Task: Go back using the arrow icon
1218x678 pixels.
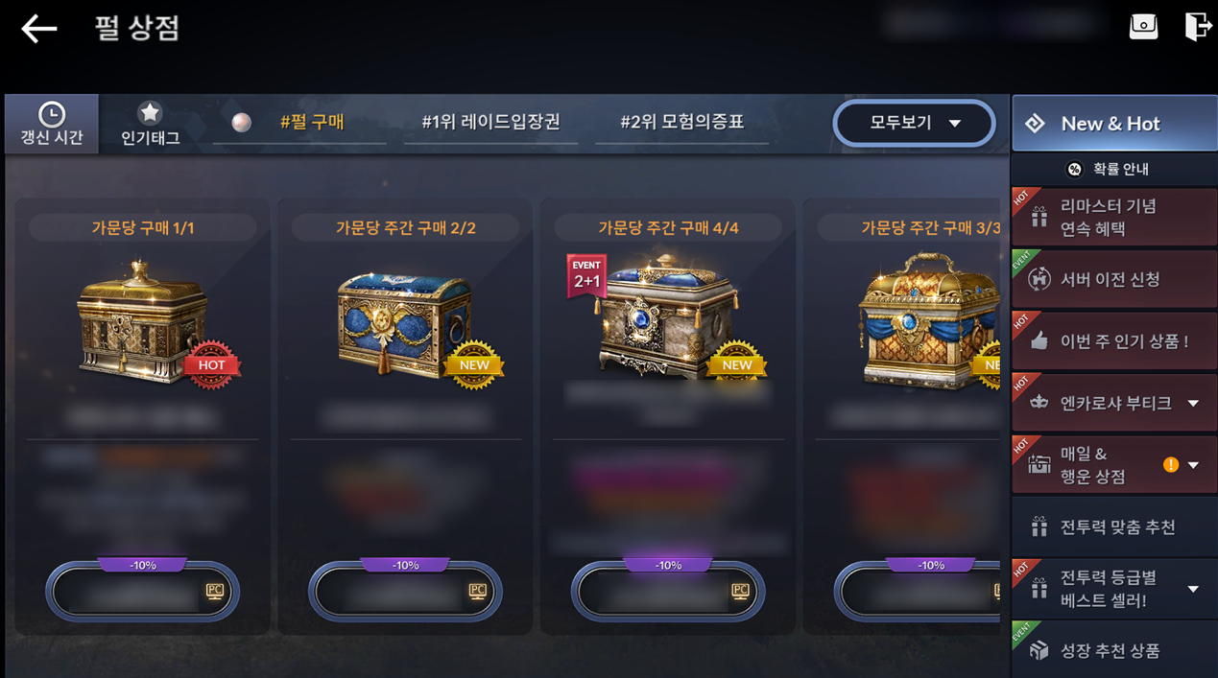Action: pos(39,29)
